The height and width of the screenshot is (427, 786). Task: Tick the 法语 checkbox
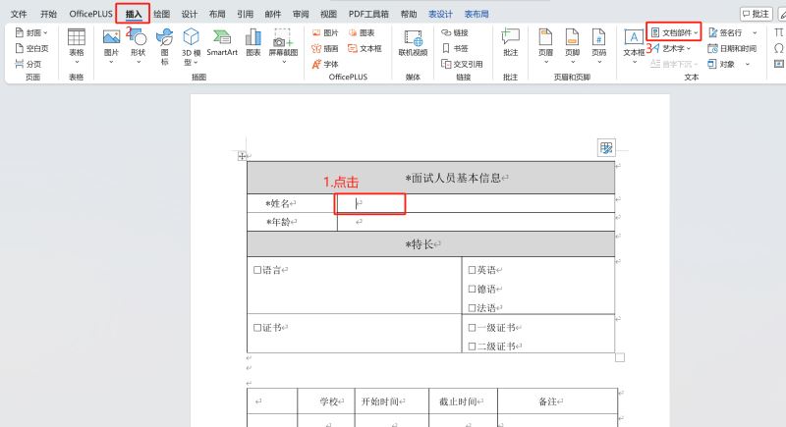[472, 308]
